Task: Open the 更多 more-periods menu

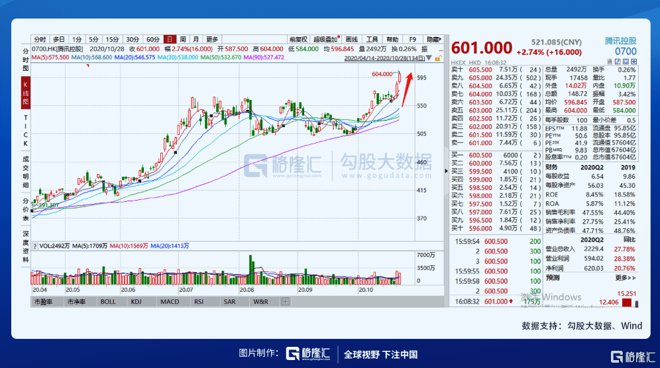Action: 212,39
